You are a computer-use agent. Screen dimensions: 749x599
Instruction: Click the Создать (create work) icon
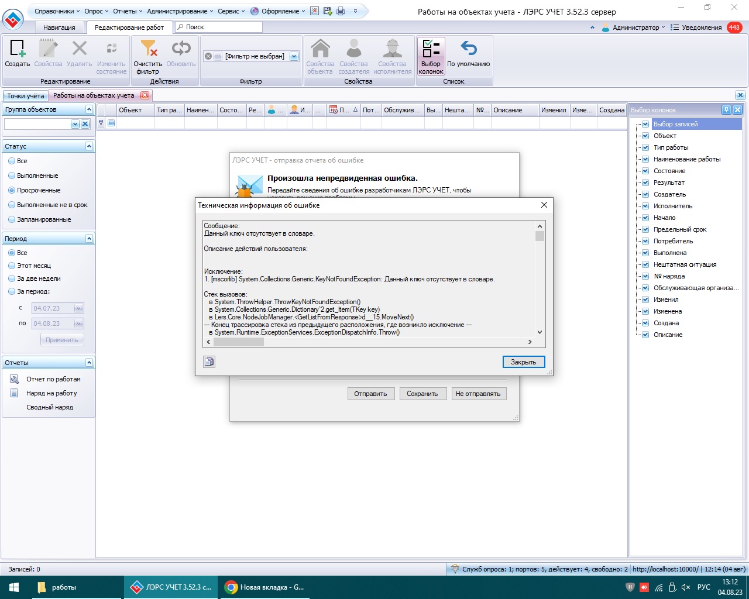pos(18,48)
